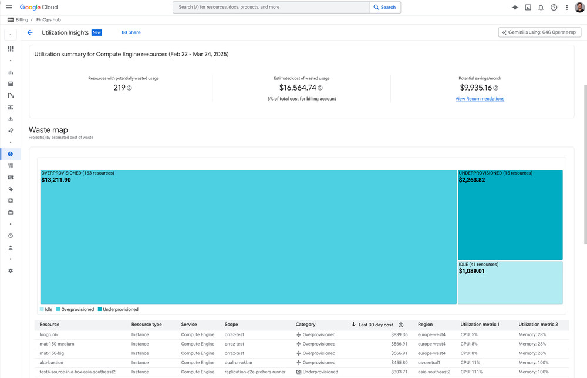Open the user account avatar menu
Screen dimensions: 587x378
tap(579, 8)
